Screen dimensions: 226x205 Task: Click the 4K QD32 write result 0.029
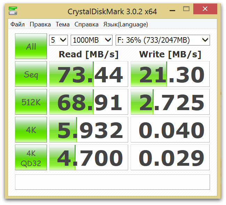[170, 157]
